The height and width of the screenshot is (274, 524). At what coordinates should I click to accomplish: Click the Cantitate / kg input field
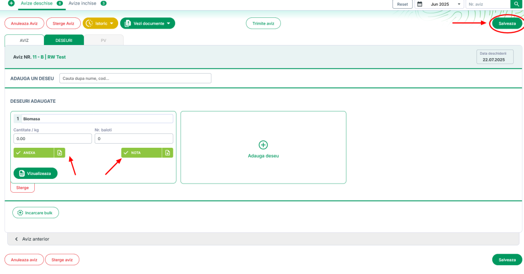coord(52,139)
